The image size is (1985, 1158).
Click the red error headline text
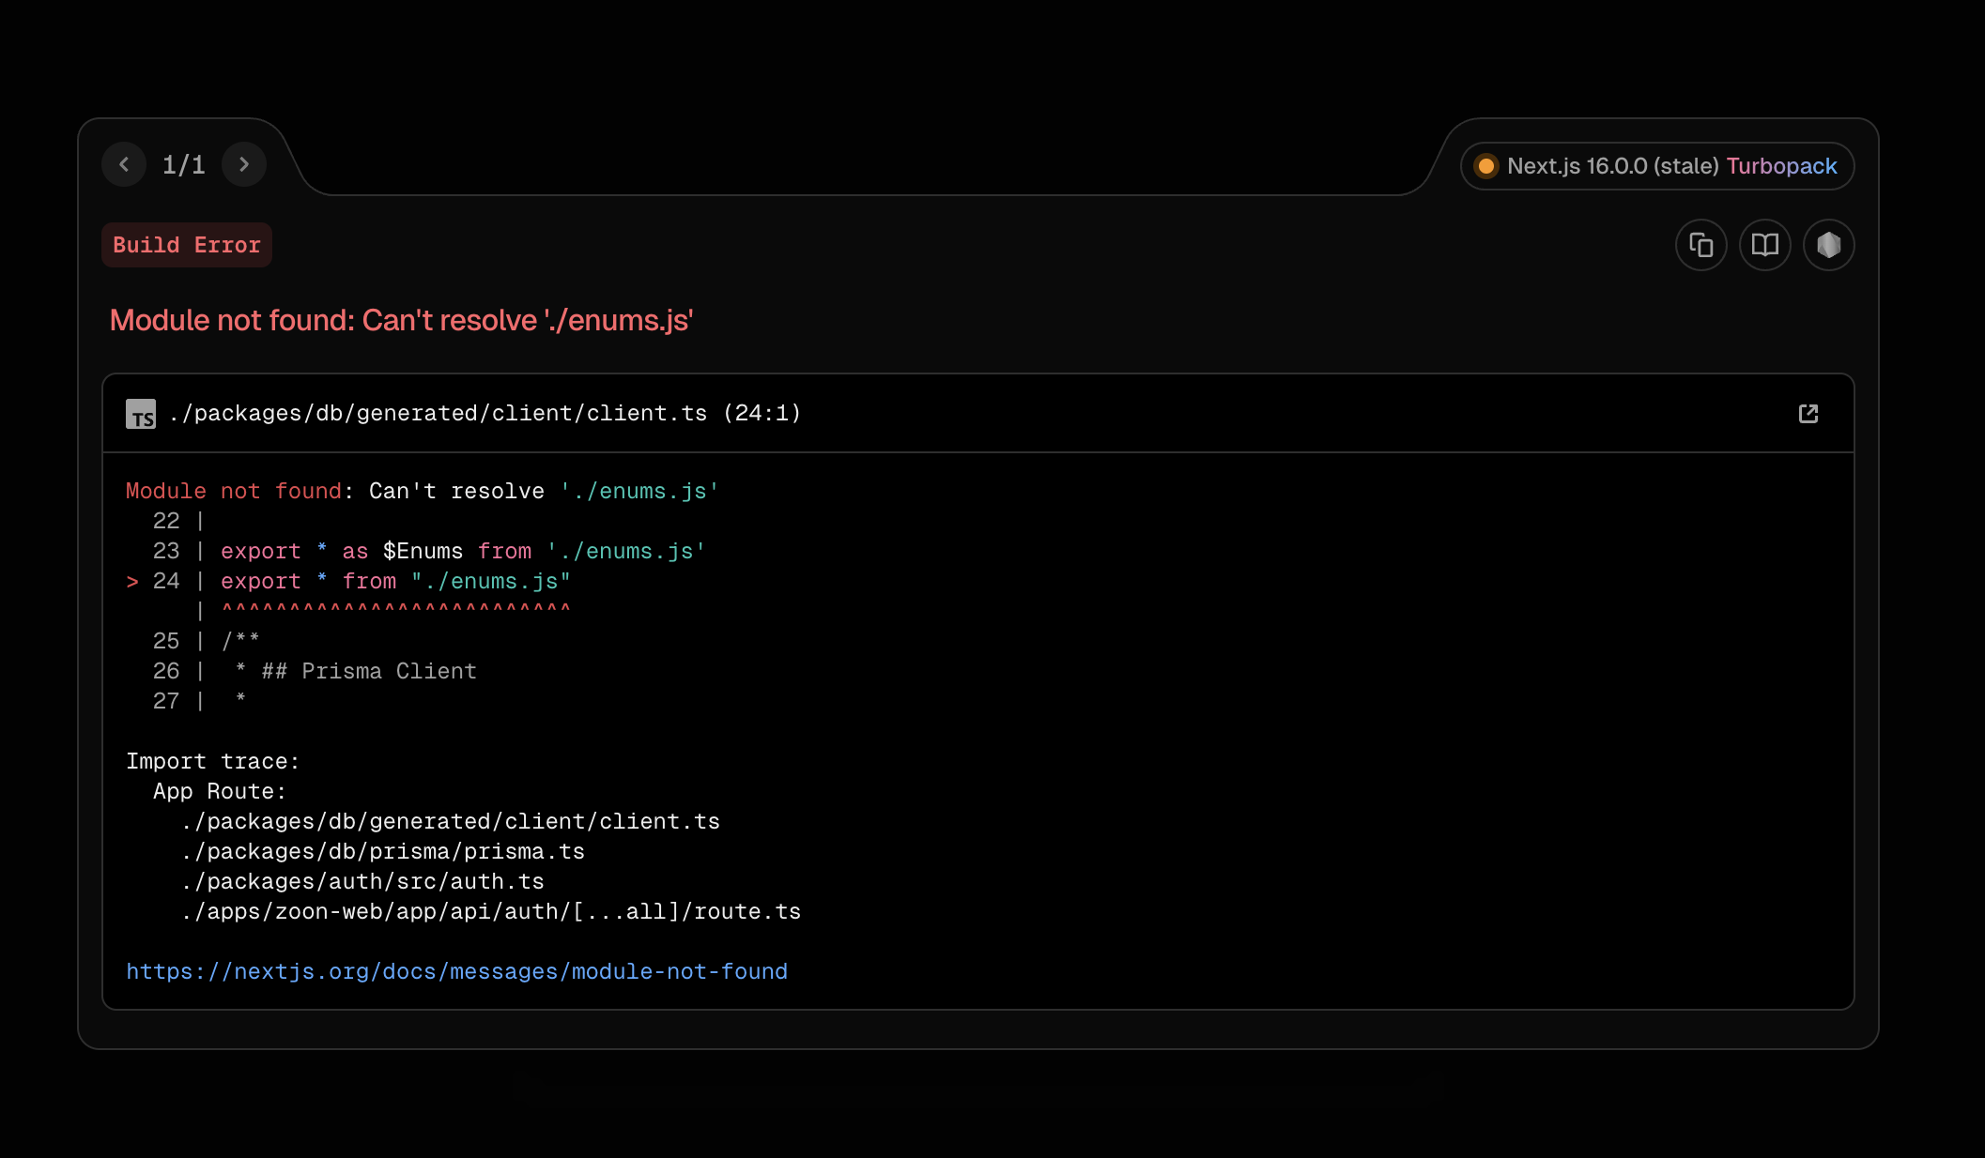[401, 320]
